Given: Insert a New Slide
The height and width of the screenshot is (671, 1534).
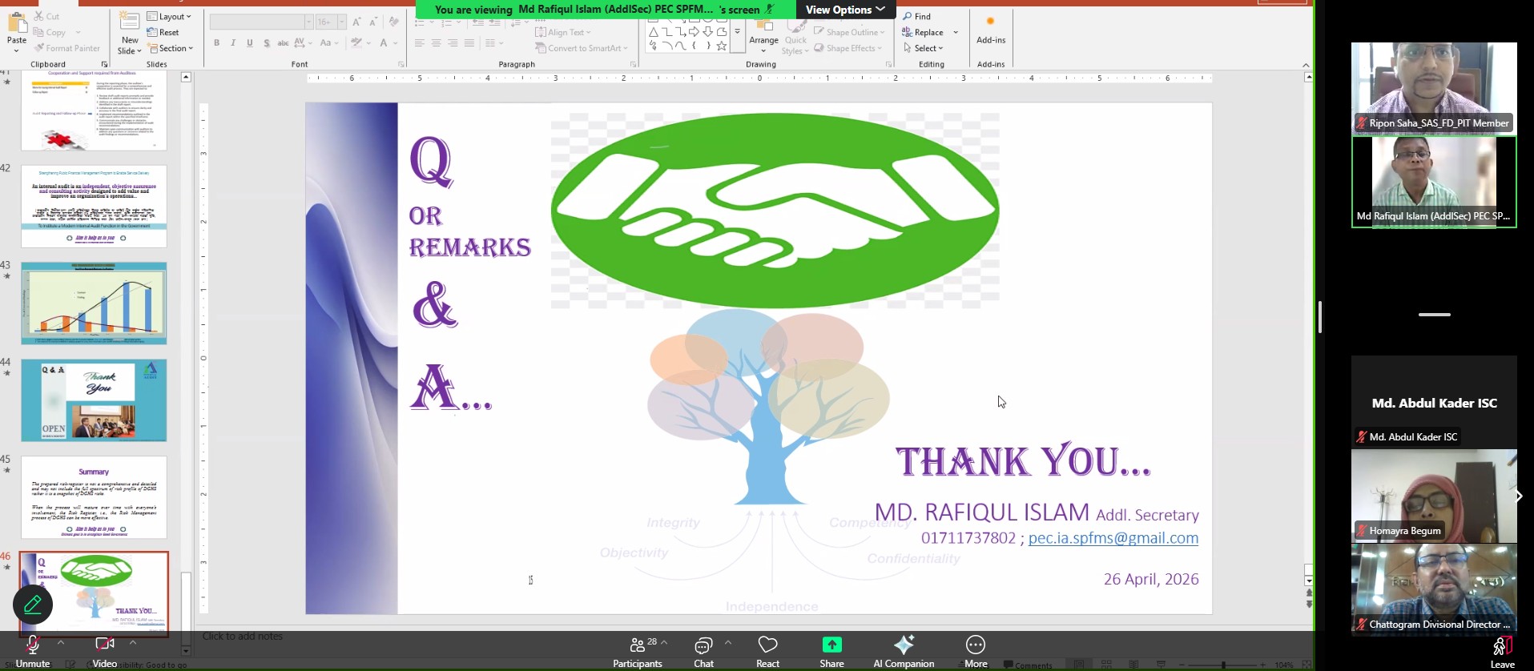Looking at the screenshot, I should 130,34.
